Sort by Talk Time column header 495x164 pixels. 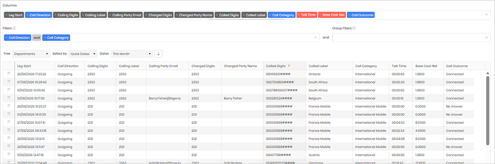pyautogui.click(x=401, y=66)
